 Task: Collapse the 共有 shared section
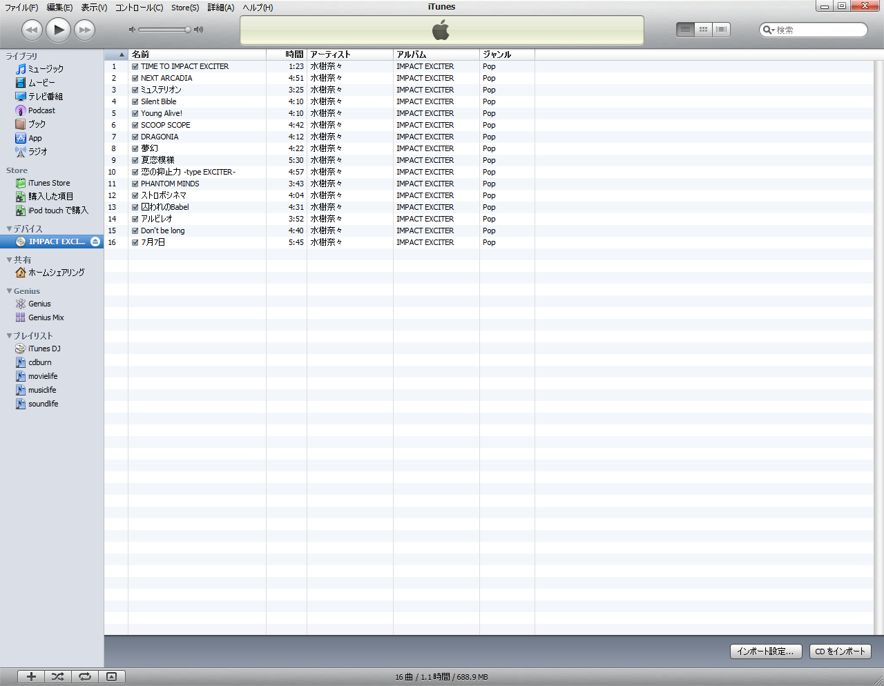(x=9, y=259)
